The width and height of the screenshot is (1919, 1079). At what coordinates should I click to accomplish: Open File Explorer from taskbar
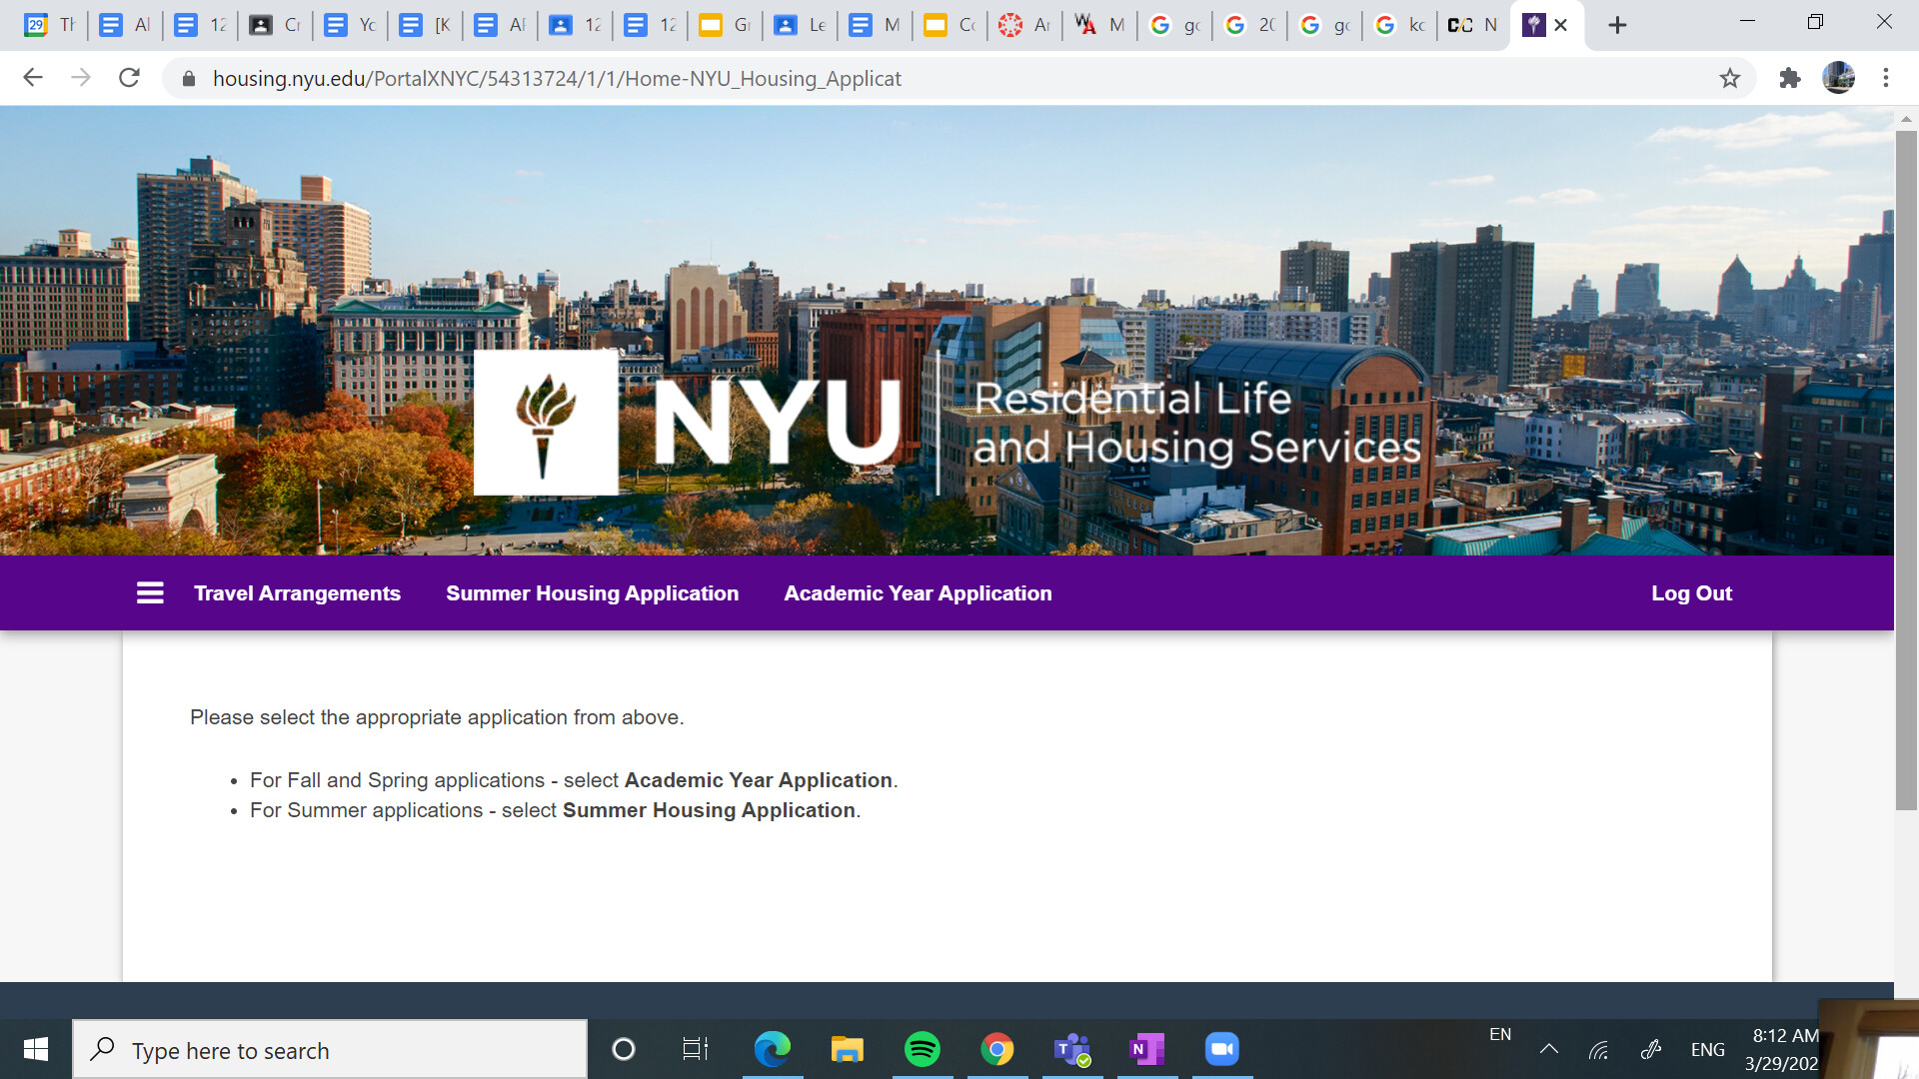click(847, 1049)
